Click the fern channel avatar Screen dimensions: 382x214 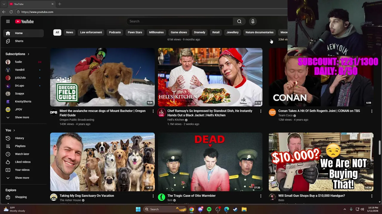161,197
